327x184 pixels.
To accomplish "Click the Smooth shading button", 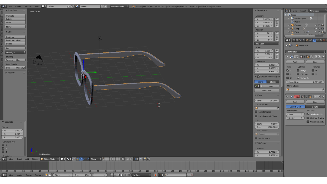I will (10, 60).
